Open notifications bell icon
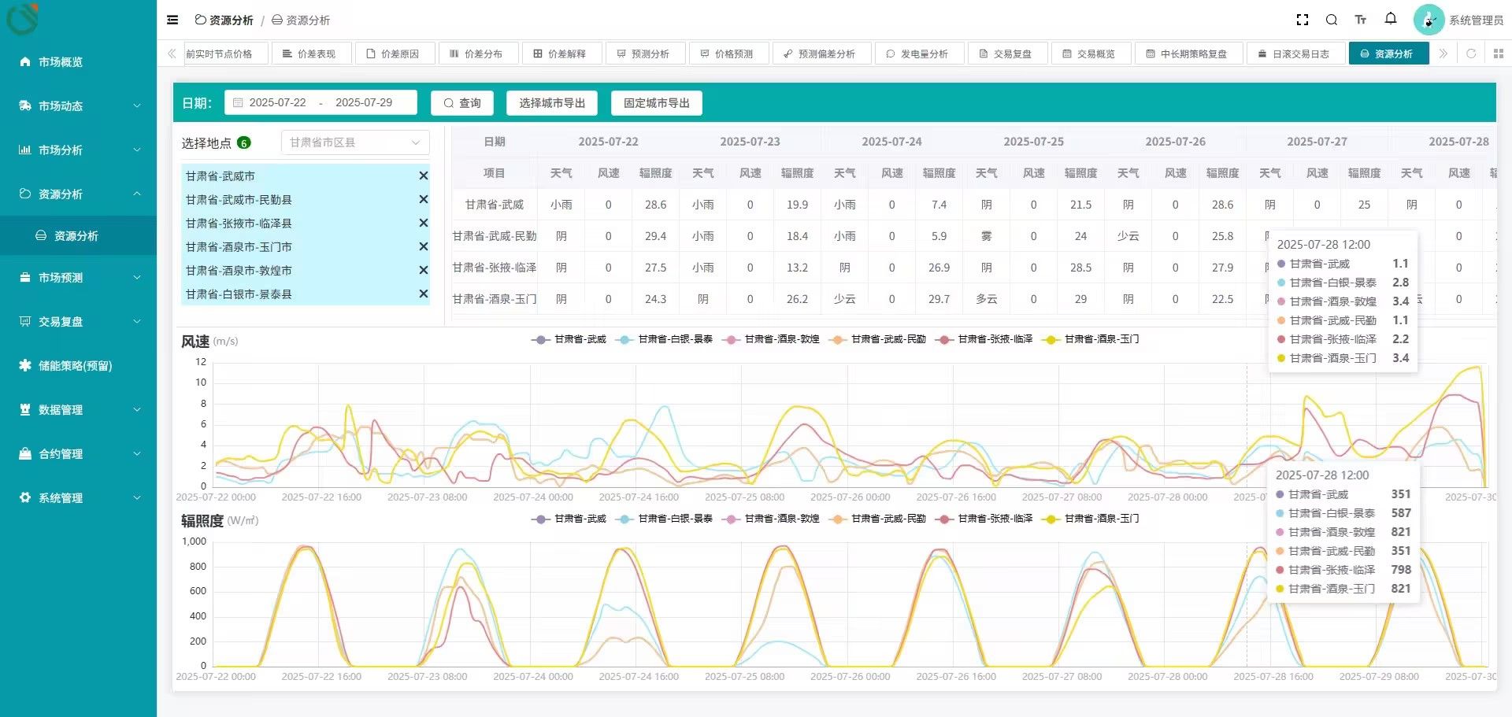Screen dimensions: 1512x717 pos(1391,19)
